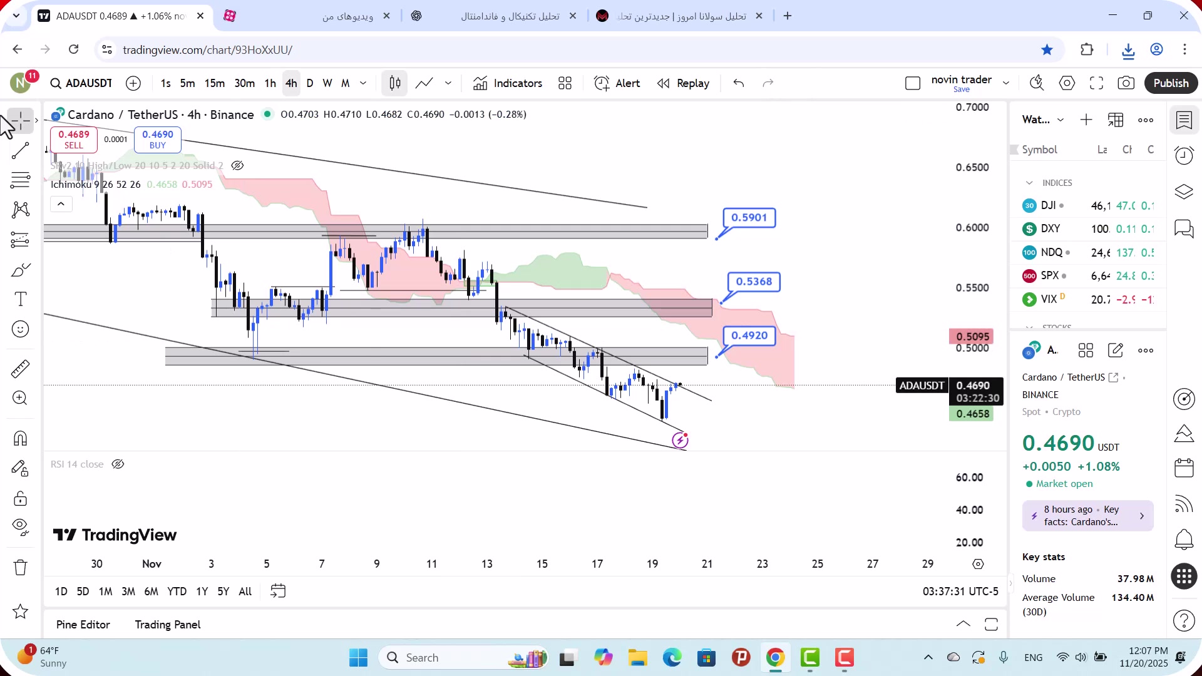This screenshot has width=1202, height=676.
Task: Click the zoom in tool
Action: [x=21, y=398]
